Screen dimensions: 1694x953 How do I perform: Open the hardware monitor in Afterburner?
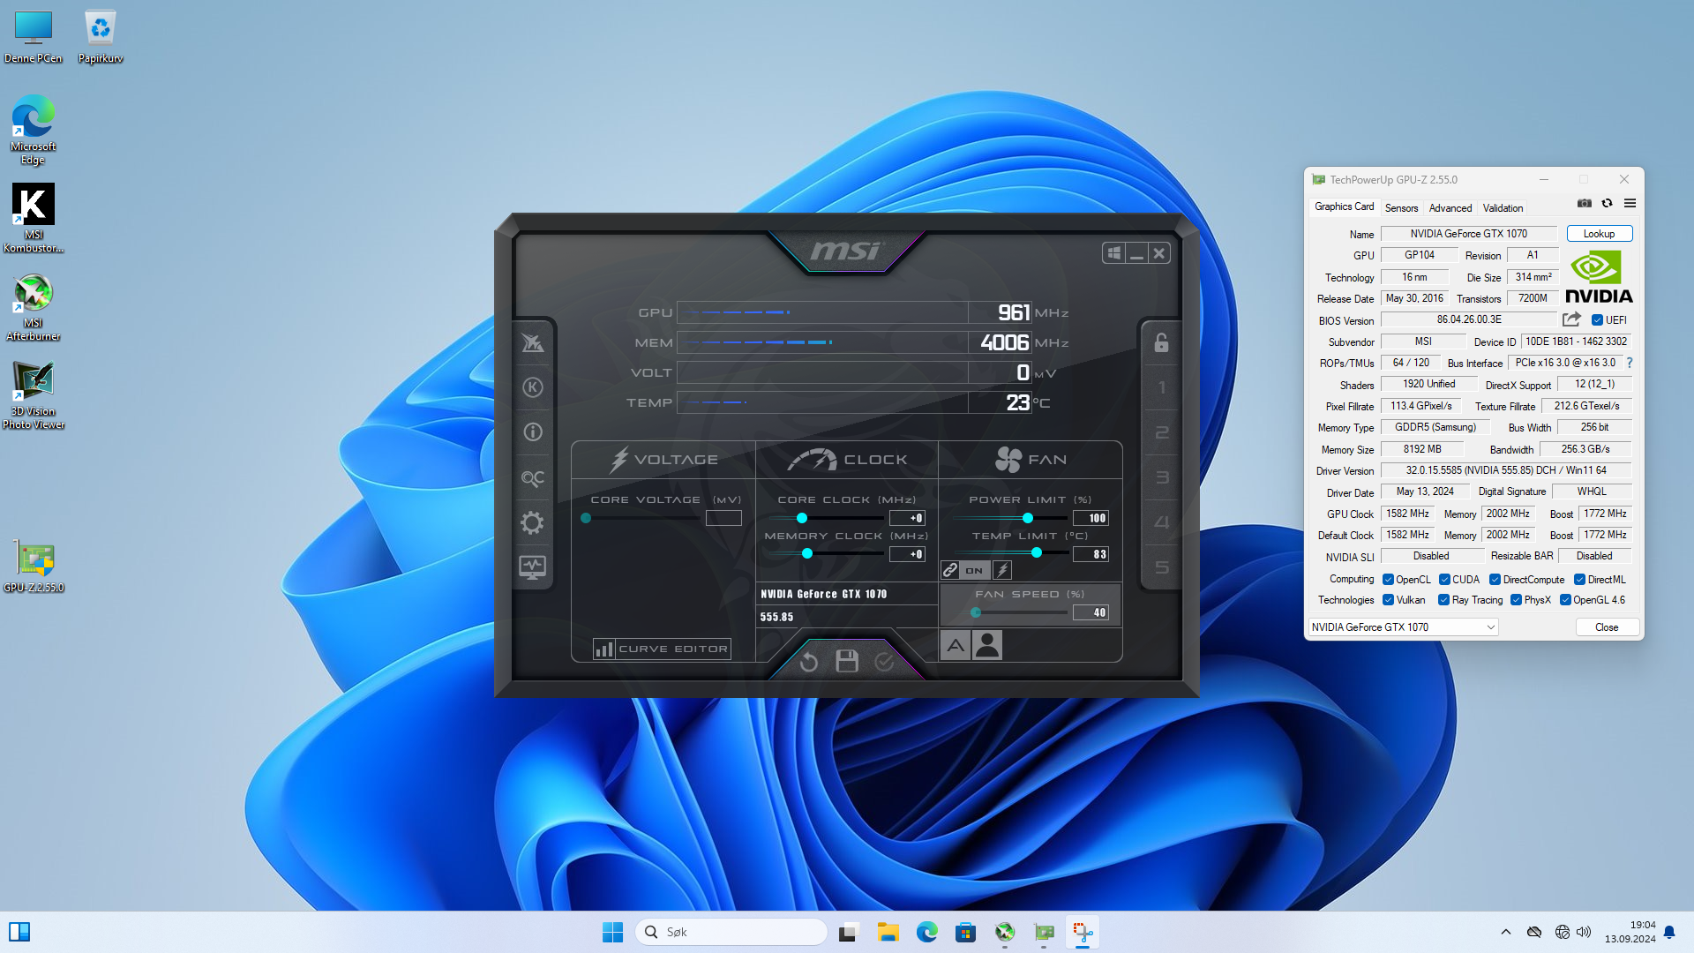point(532,567)
